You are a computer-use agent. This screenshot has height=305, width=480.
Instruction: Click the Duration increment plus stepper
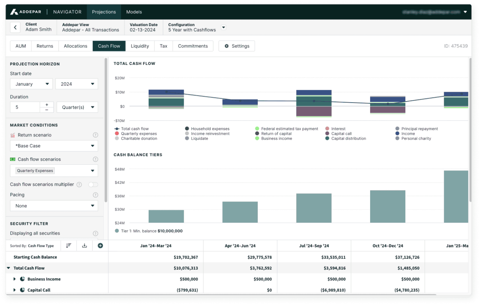(47, 104)
